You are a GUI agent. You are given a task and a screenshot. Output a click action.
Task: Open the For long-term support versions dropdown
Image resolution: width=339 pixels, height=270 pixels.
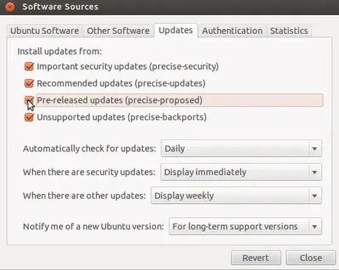[245, 227]
